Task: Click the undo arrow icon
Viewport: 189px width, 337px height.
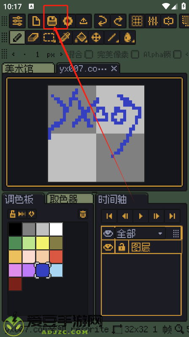Action: pos(102,21)
